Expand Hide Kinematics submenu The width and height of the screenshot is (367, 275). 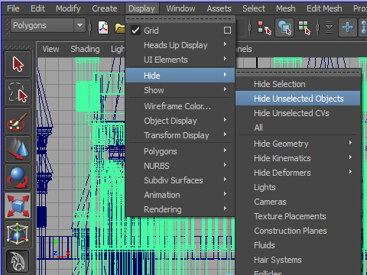click(298, 158)
